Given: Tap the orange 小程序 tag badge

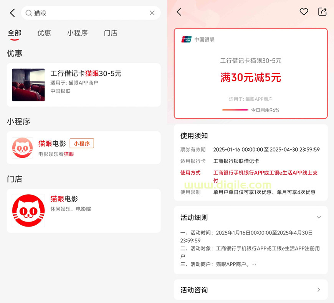Looking at the screenshot, I should tap(82, 143).
